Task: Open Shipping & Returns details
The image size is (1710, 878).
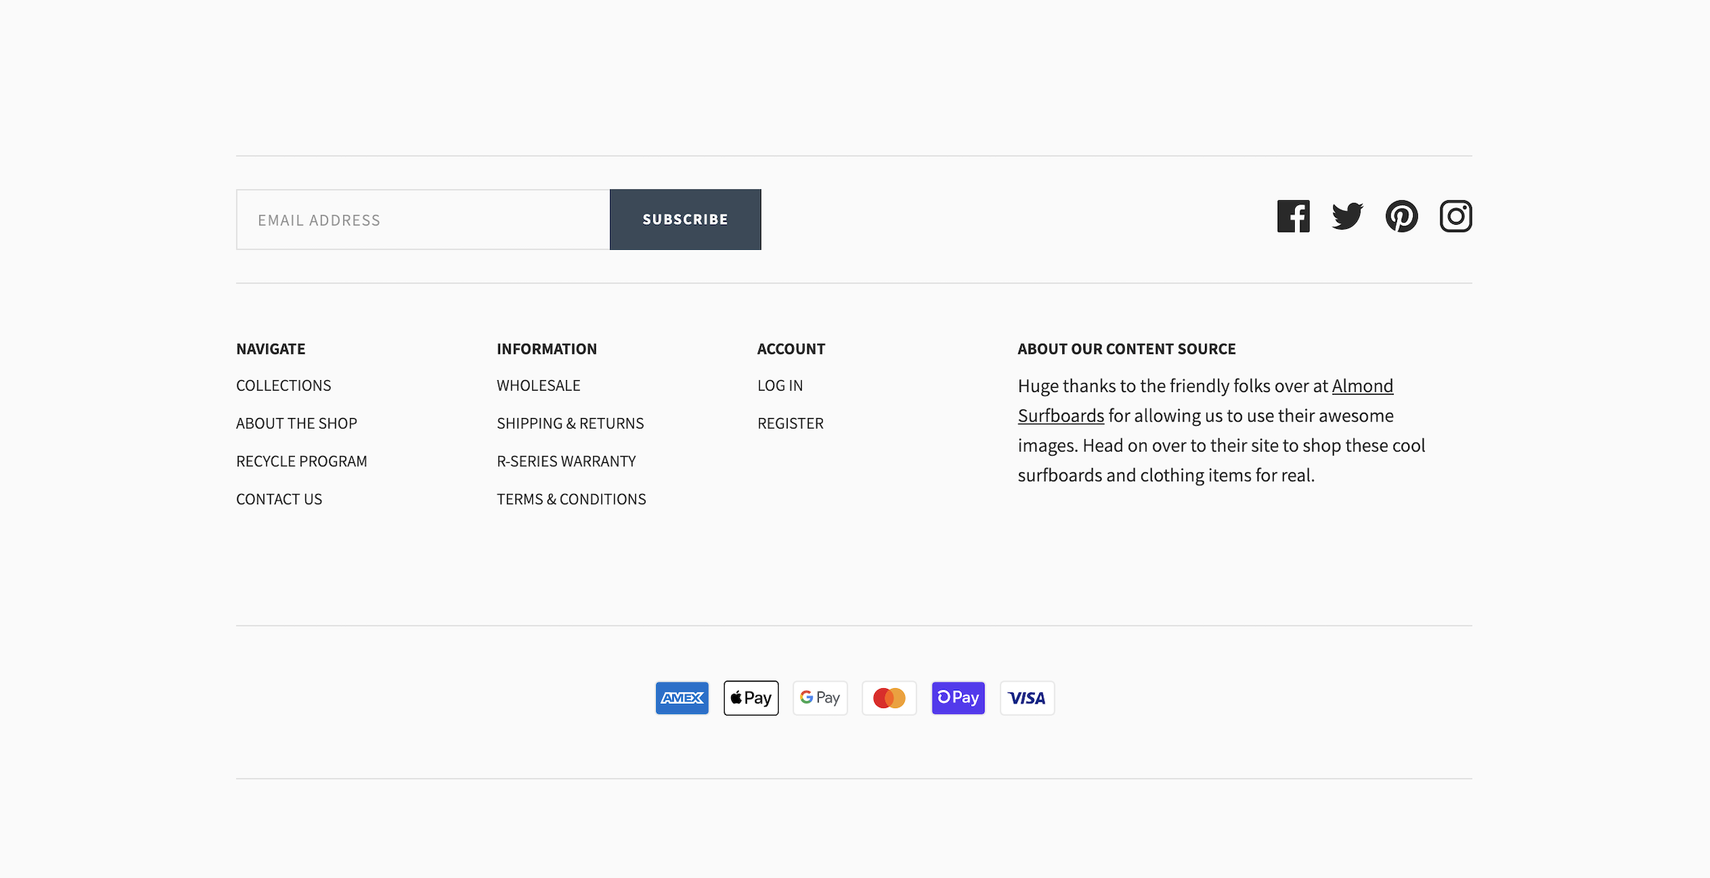Action: point(570,423)
